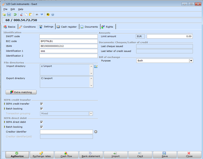203x159 pixels.
Task: Expand the Transaction grouping dropdown
Action: [91, 114]
